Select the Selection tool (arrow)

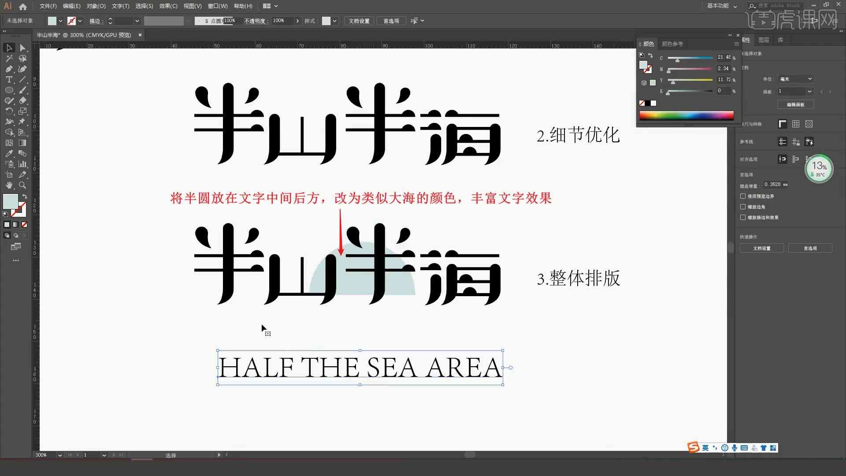(9, 48)
